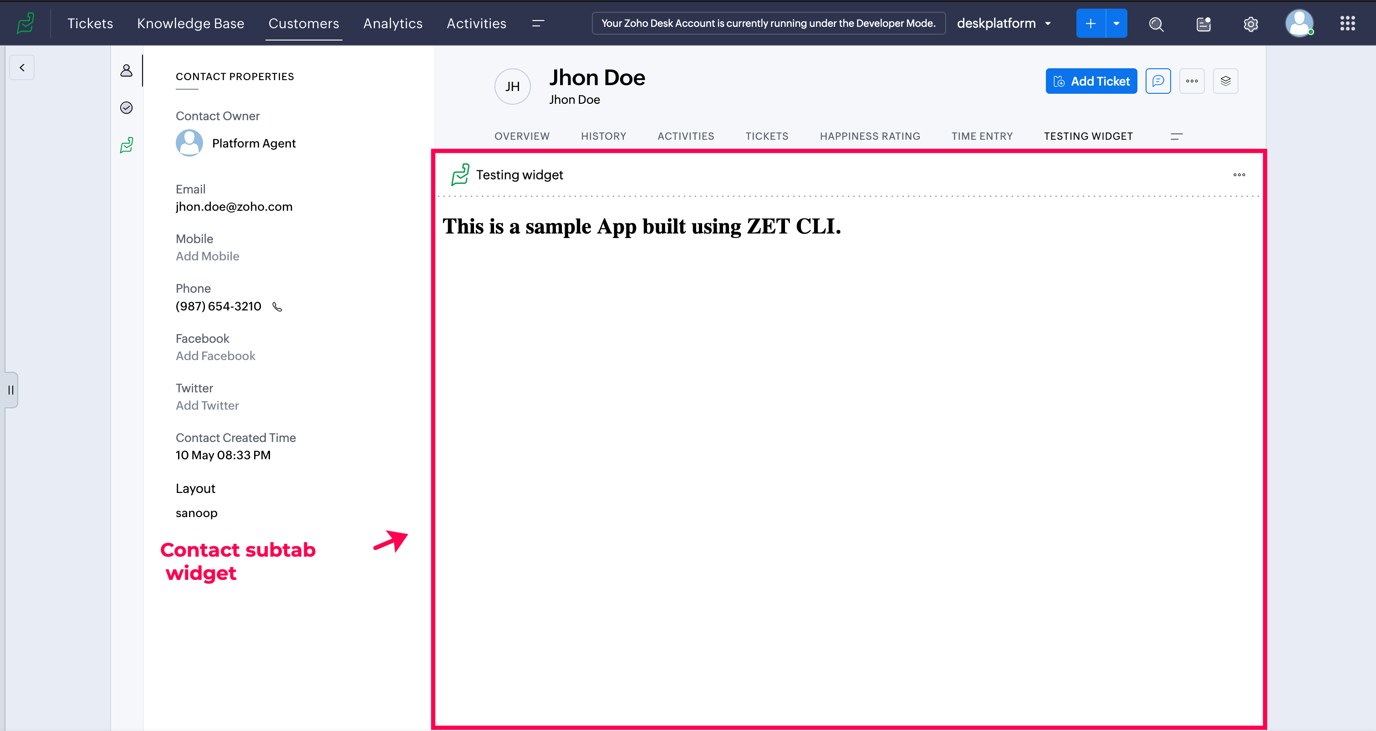This screenshot has width=1376, height=731.
Task: Open the chat conversation icon button
Action: tap(1158, 81)
